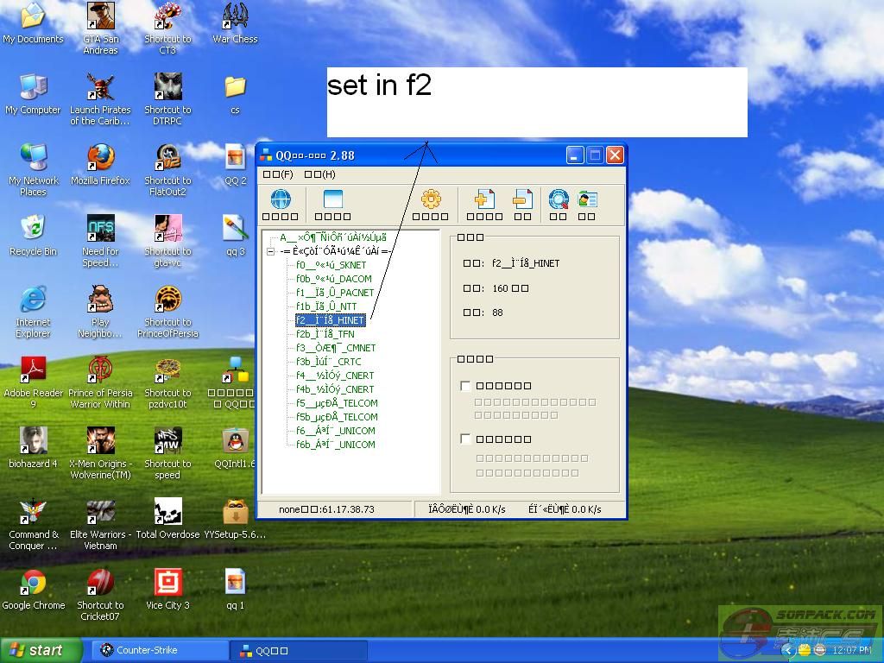Tick the lower checkbox in the options group
The image size is (884, 663).
pyautogui.click(x=465, y=439)
